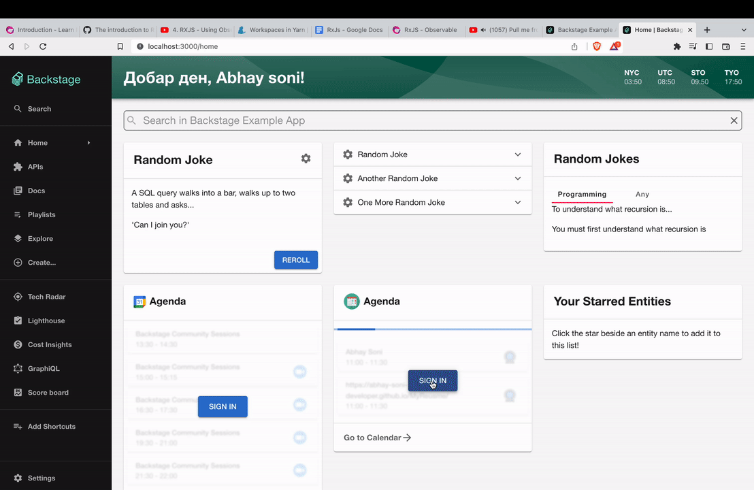This screenshot has width=754, height=490.
Task: Switch to the Any jokes tab
Action: coord(642,194)
